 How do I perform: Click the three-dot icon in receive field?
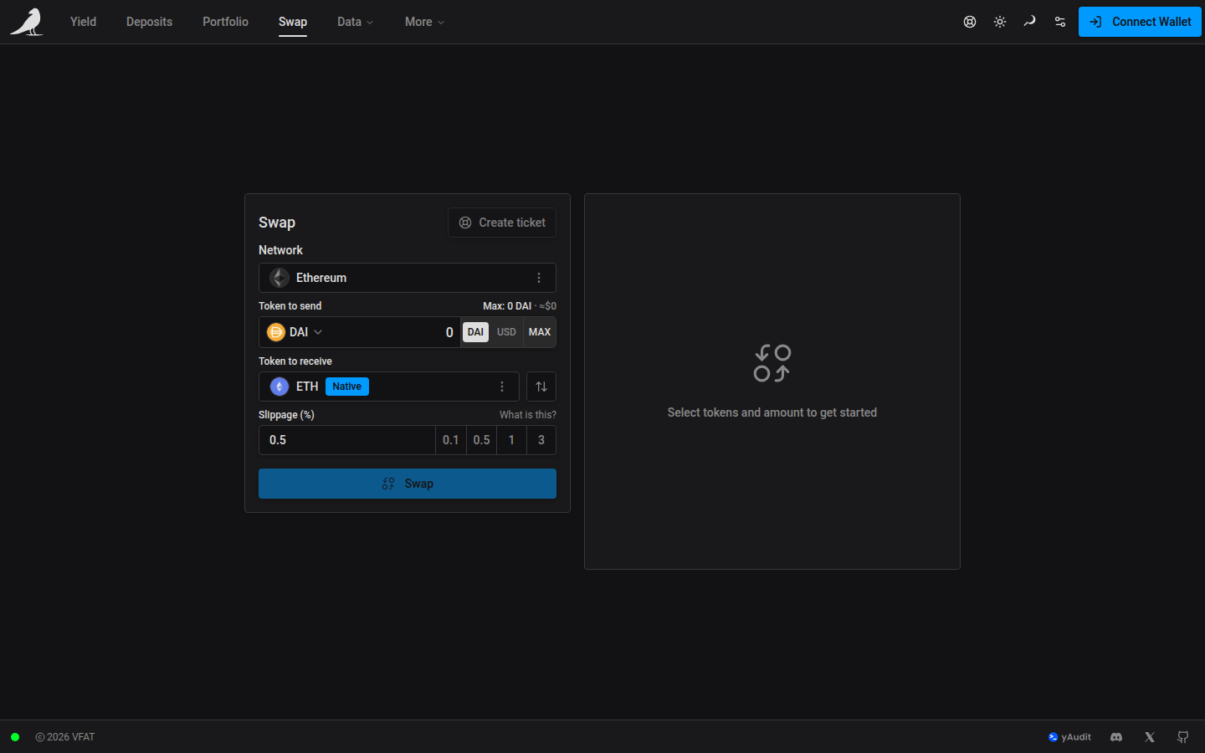[x=502, y=387]
